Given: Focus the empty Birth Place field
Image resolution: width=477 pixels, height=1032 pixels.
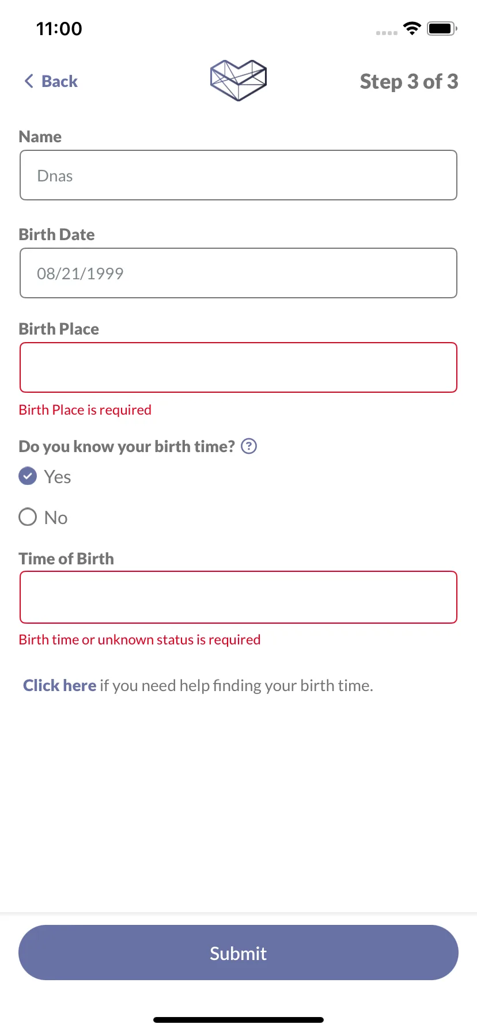Looking at the screenshot, I should tap(238, 367).
